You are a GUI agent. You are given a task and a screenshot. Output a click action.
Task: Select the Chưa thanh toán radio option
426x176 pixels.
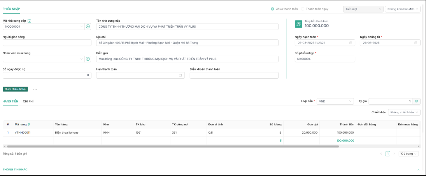click(x=272, y=9)
